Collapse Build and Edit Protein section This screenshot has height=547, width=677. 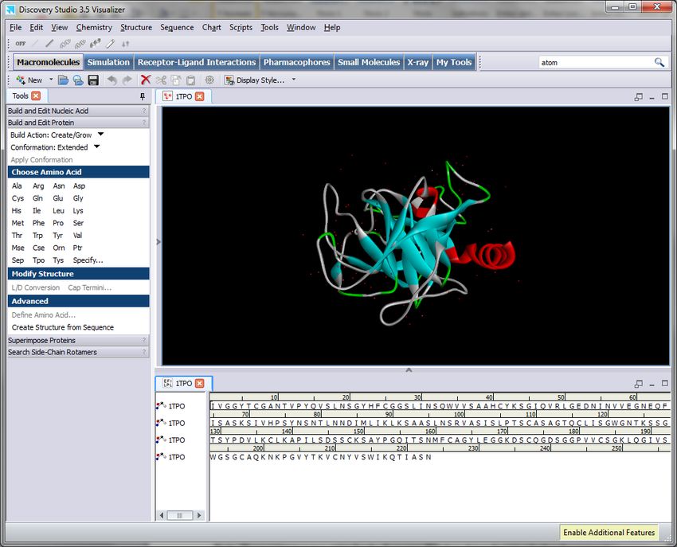coord(78,123)
